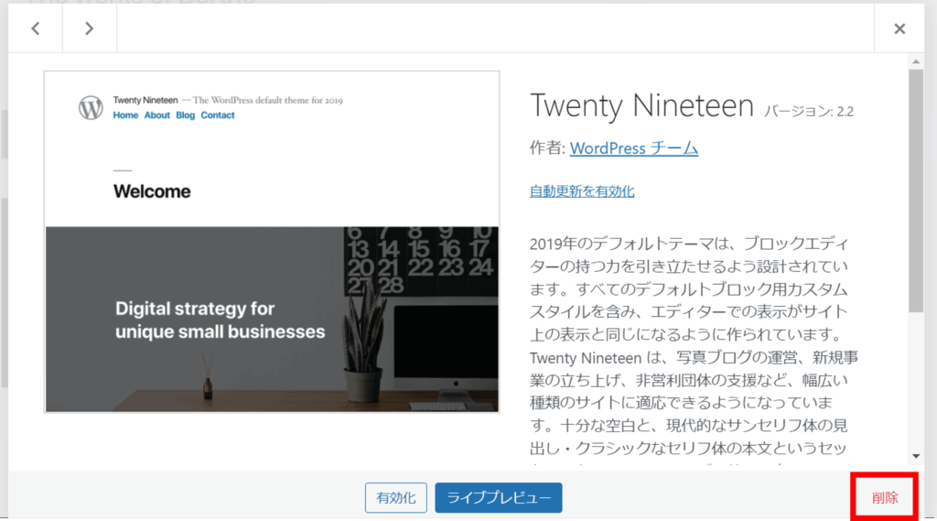
Task: Enable auto-updates via 自動更新を有効化
Action: click(x=582, y=190)
